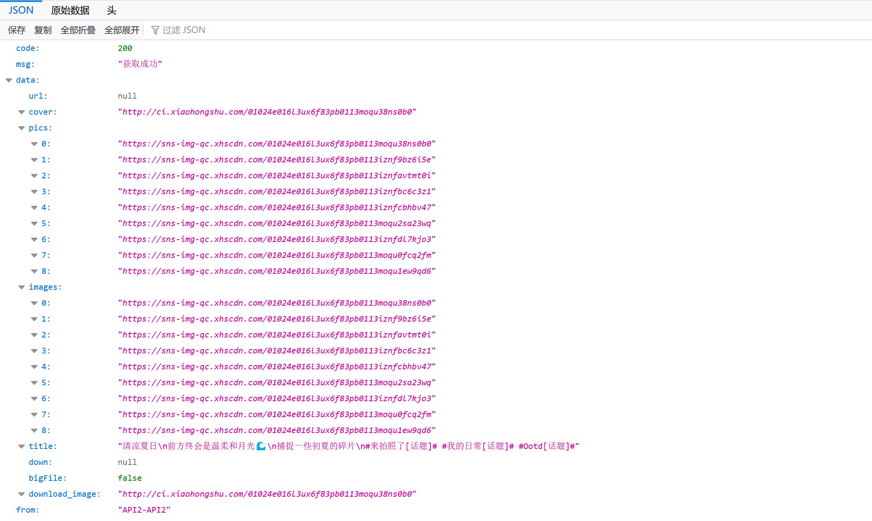872x521 pixels.
Task: Toggle arrow of pics item 0
Action: pyautogui.click(x=34, y=144)
